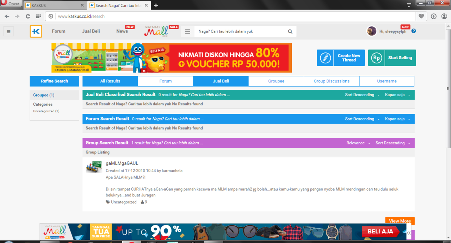Select Groupee (1) in refine sidebar
Screen dimensions: 451x243
coord(44,95)
